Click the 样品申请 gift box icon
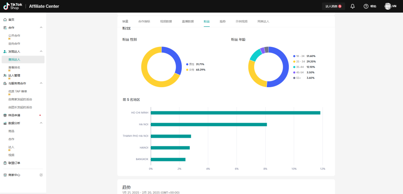Screen dimensions: 403x194 coord(5,115)
